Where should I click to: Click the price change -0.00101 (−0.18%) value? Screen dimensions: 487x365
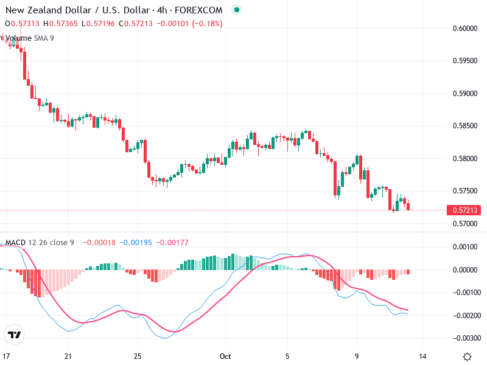(x=188, y=24)
